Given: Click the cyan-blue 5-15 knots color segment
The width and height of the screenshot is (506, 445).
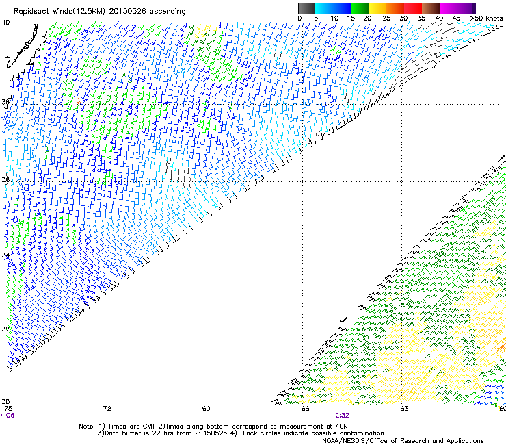Looking at the screenshot, I should click(x=333, y=8).
